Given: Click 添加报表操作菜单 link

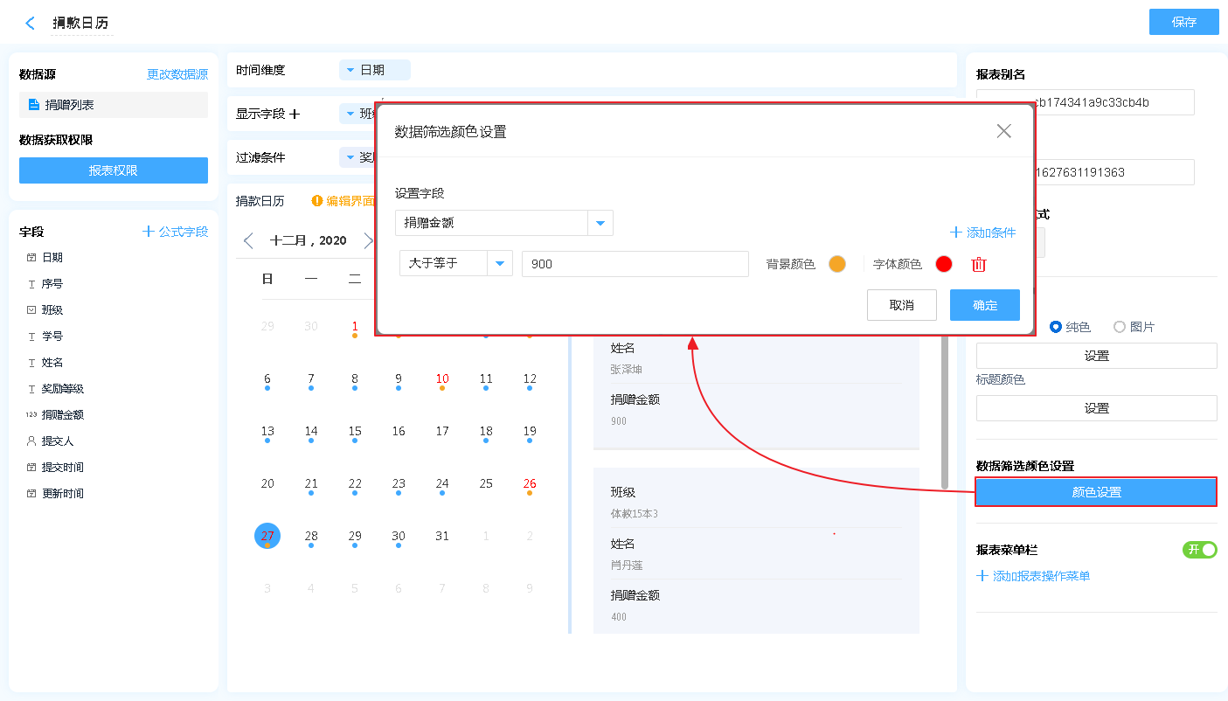Looking at the screenshot, I should pos(1033,576).
